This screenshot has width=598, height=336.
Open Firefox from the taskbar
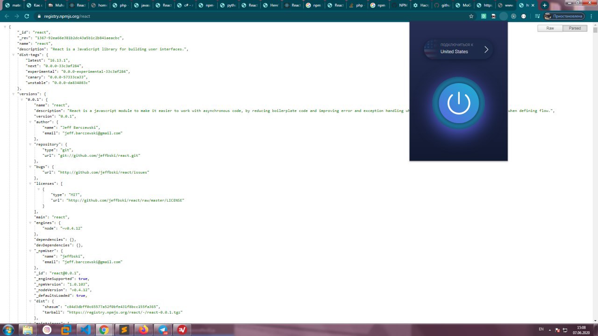click(143, 330)
